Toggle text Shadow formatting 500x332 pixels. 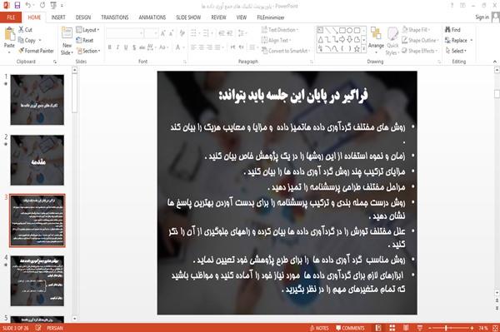134,47
